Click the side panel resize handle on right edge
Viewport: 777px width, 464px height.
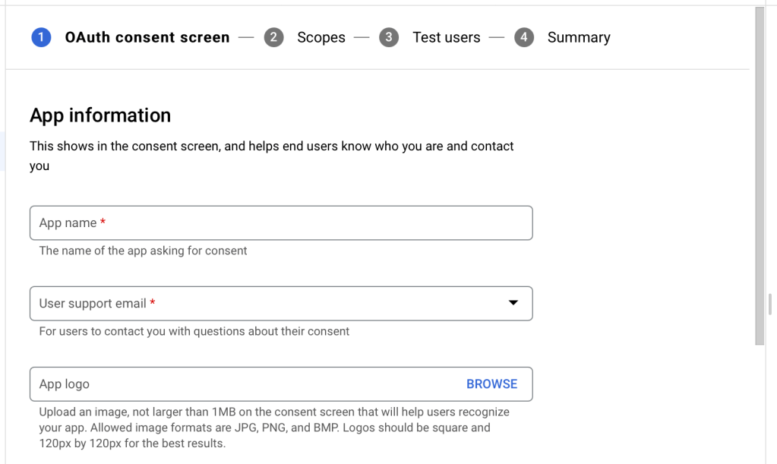(770, 304)
